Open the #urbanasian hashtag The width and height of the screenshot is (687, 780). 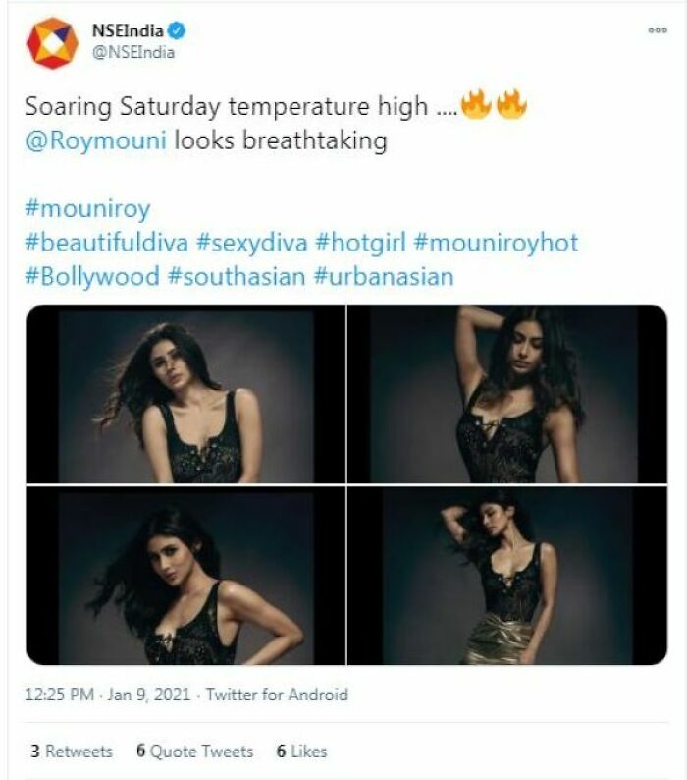(384, 276)
